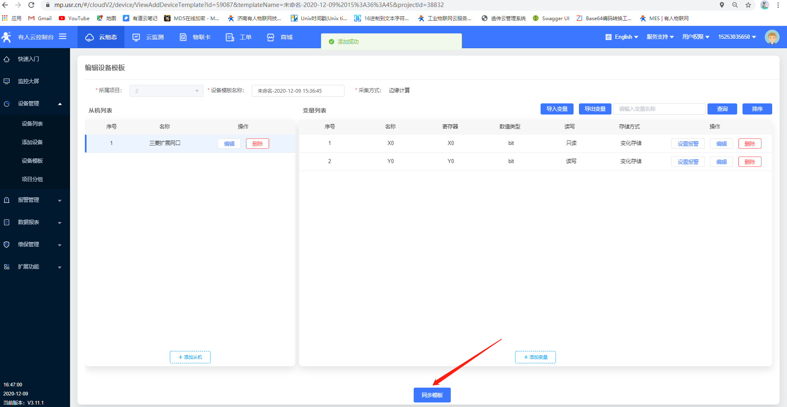Reload the page with browser refresh icon
Image resolution: width=787 pixels, height=407 pixels.
(31, 5)
